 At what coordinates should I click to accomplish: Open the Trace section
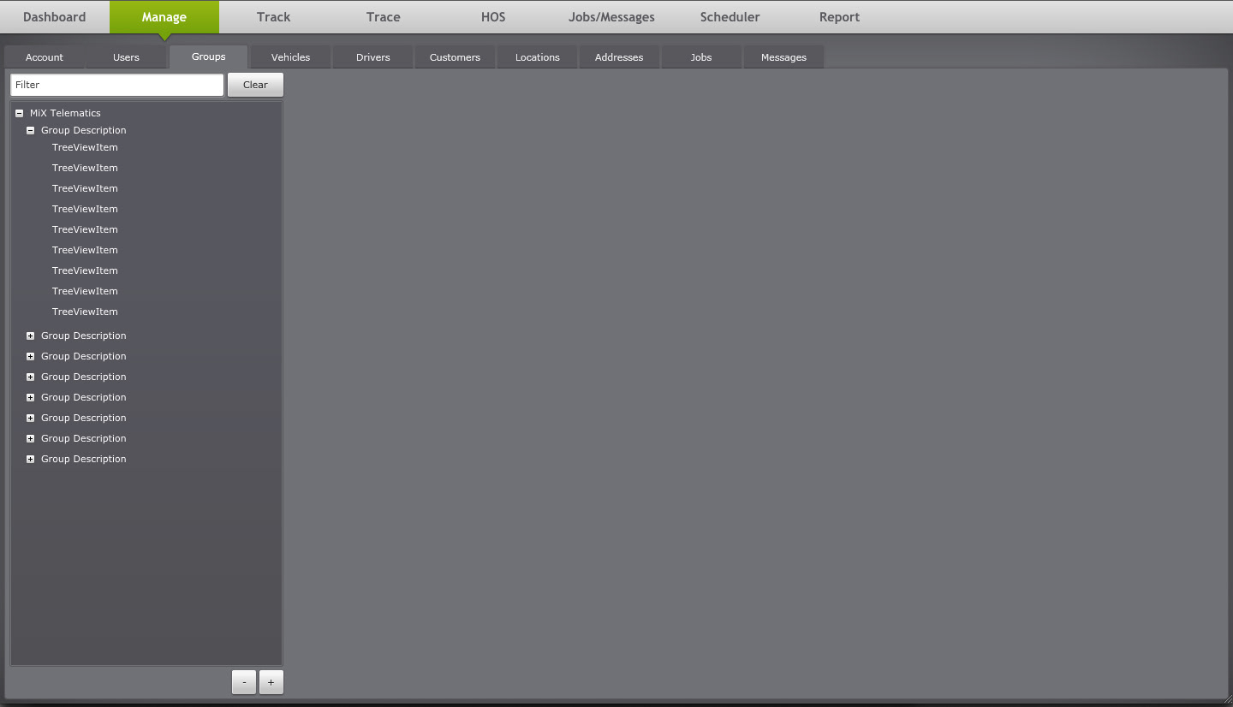(384, 17)
